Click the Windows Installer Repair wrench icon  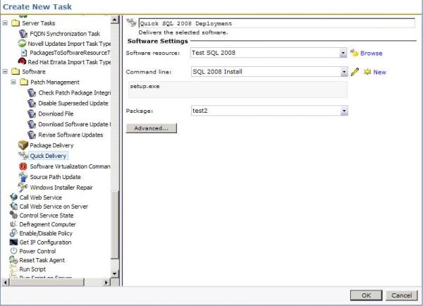pos(23,187)
